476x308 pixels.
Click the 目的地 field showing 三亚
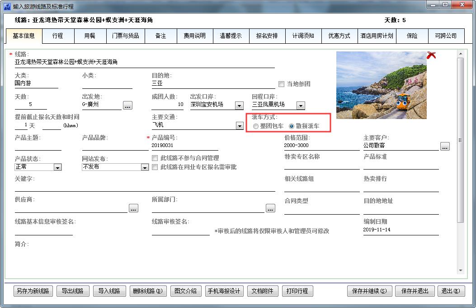click(213, 83)
